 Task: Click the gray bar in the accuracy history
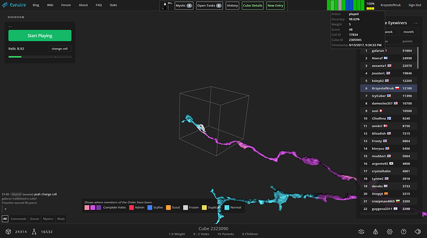coord(340,5)
